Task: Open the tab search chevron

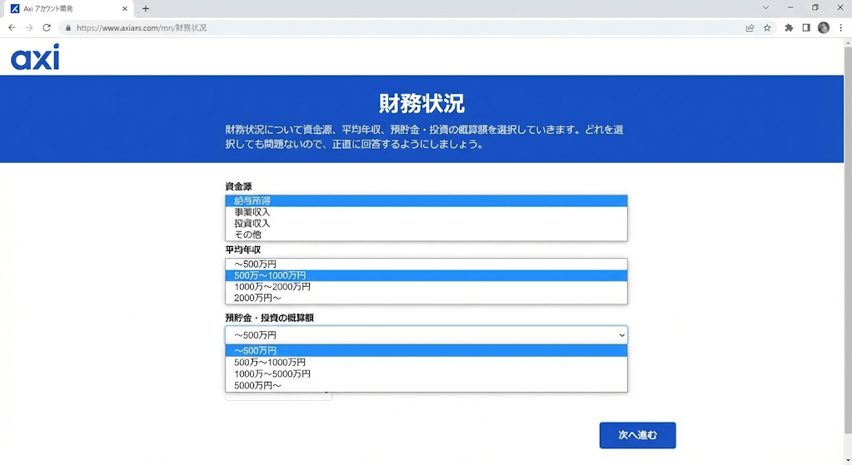Action: point(765,8)
